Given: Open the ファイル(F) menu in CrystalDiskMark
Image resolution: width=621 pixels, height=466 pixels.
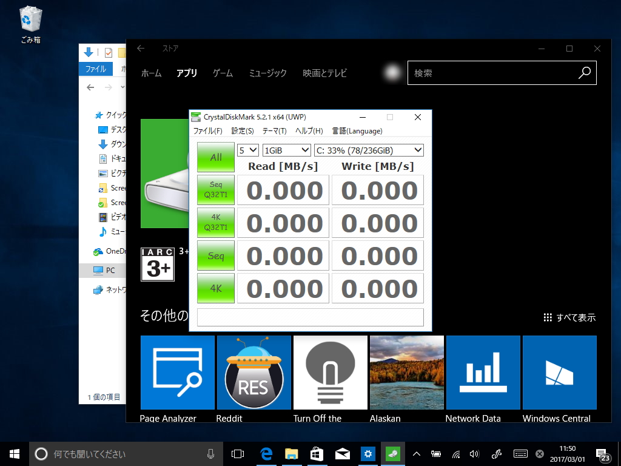Looking at the screenshot, I should click(x=209, y=131).
